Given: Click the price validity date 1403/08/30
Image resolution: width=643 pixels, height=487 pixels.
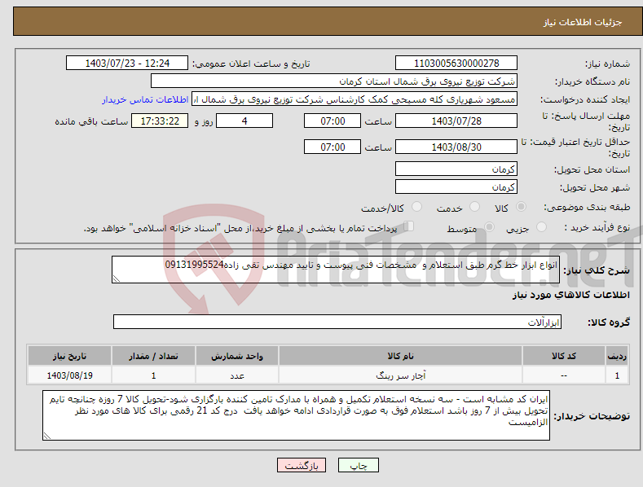Looking at the screenshot, I should tap(456, 147).
